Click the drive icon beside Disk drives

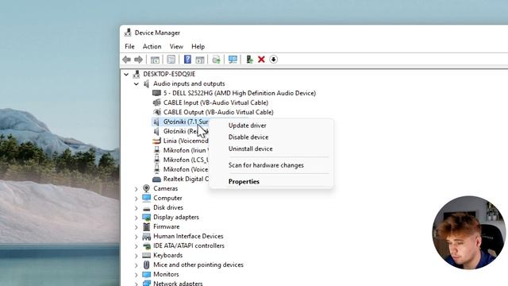tap(146, 208)
